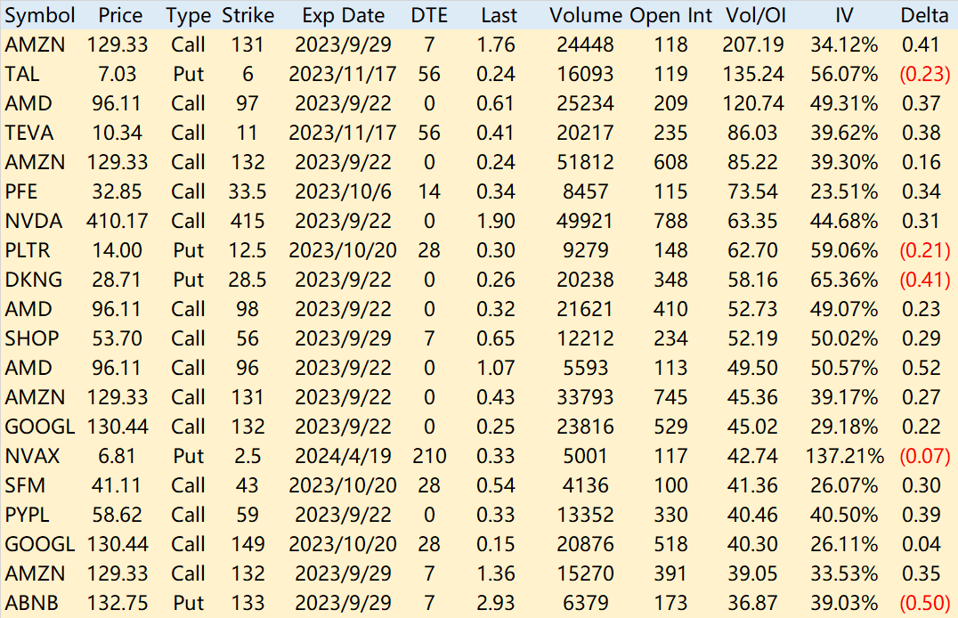Click Vol/OI value 39.05

(752, 573)
